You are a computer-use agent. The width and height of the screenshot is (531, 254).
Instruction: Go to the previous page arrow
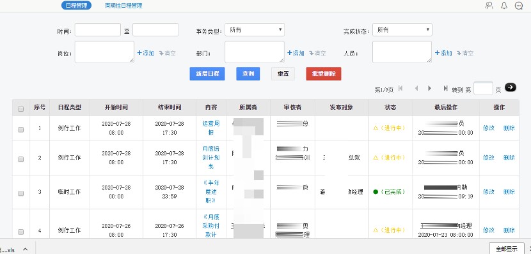[x=416, y=88]
